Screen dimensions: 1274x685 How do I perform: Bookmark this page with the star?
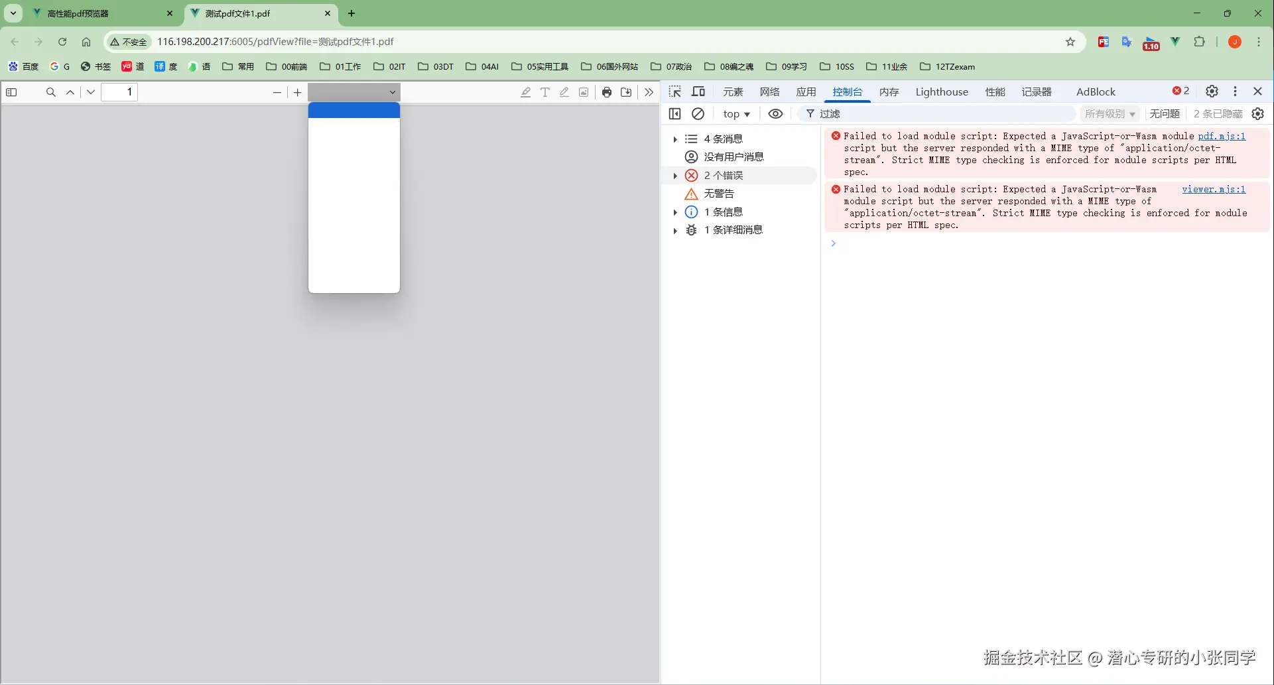point(1070,42)
